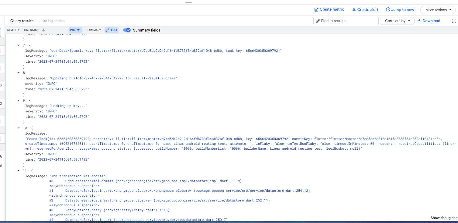Click the time value 2023-07-24T15:04:50.149Z
This screenshot has width=458, height=223.
click(63, 159)
